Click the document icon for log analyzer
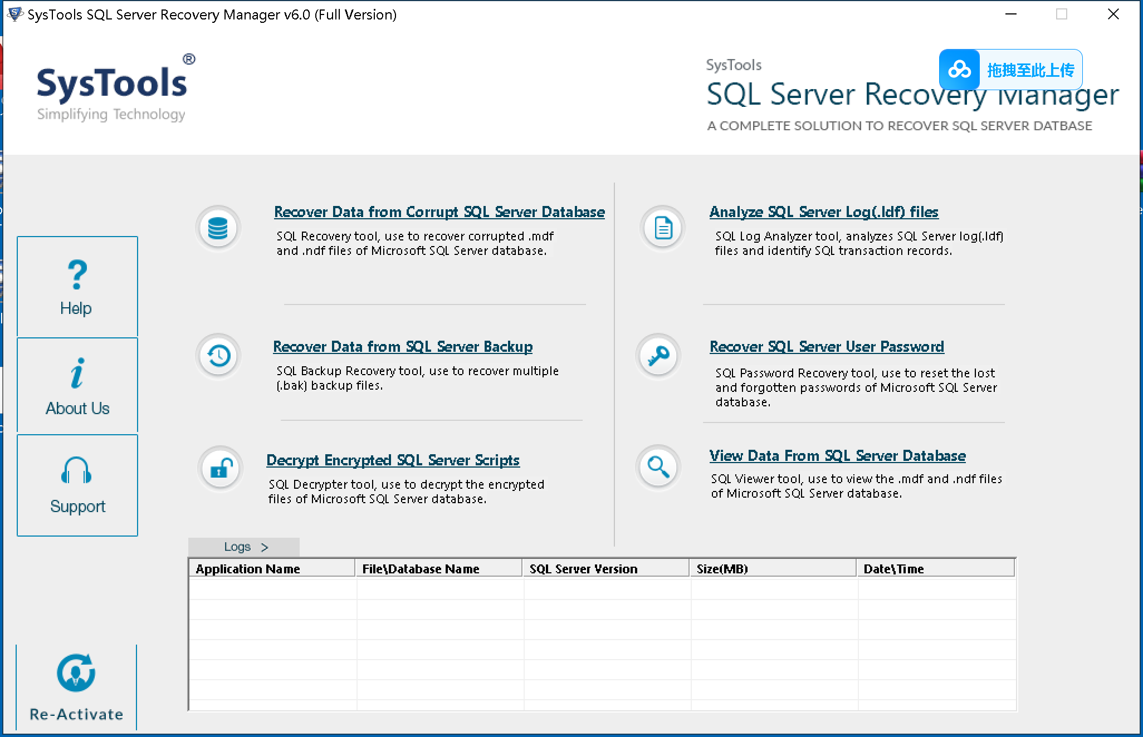The width and height of the screenshot is (1143, 737). click(x=663, y=228)
